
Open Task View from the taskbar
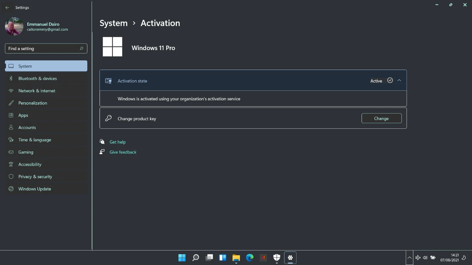pyautogui.click(x=209, y=258)
